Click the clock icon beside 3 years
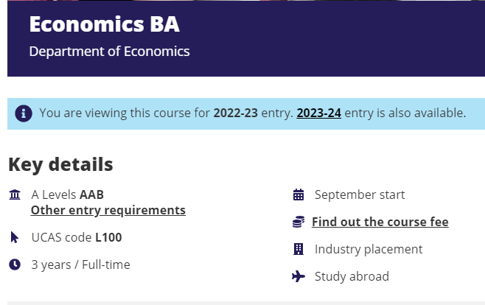This screenshot has height=305, width=485. pyautogui.click(x=15, y=264)
